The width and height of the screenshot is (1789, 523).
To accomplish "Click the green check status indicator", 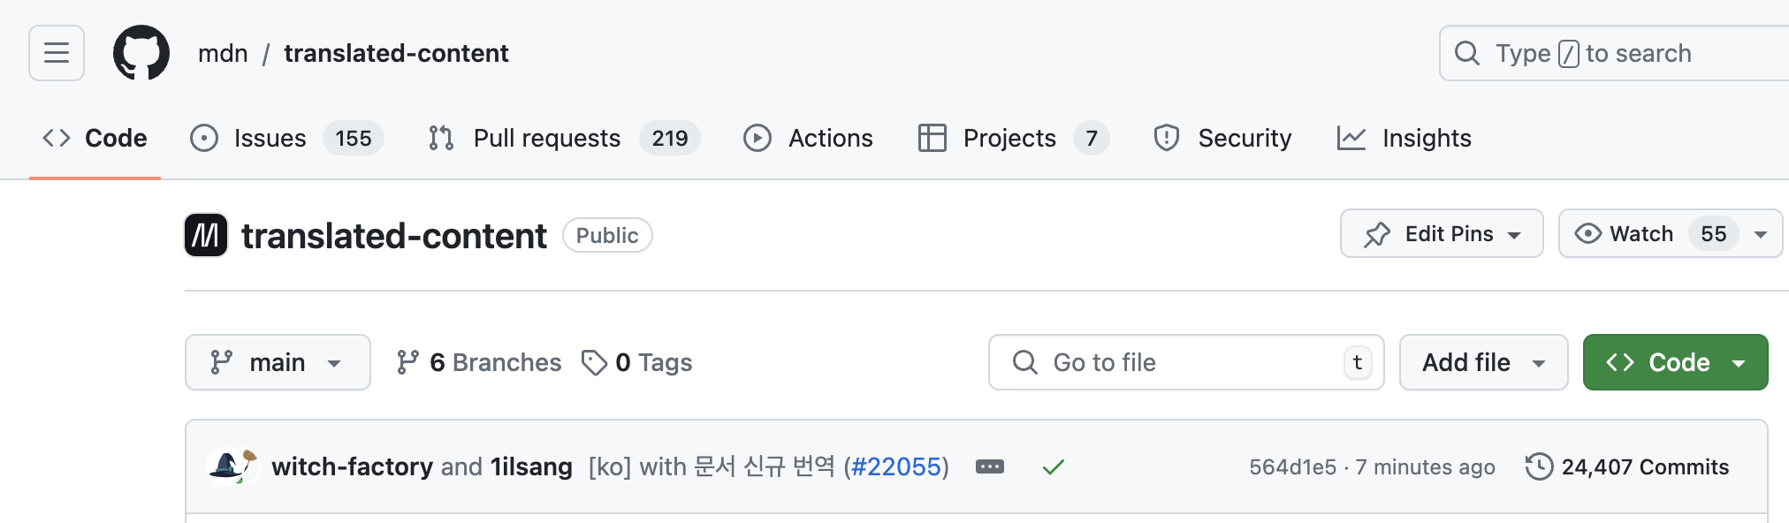I will (1054, 466).
